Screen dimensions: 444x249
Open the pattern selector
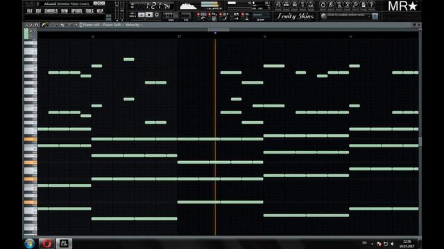[x=186, y=15]
